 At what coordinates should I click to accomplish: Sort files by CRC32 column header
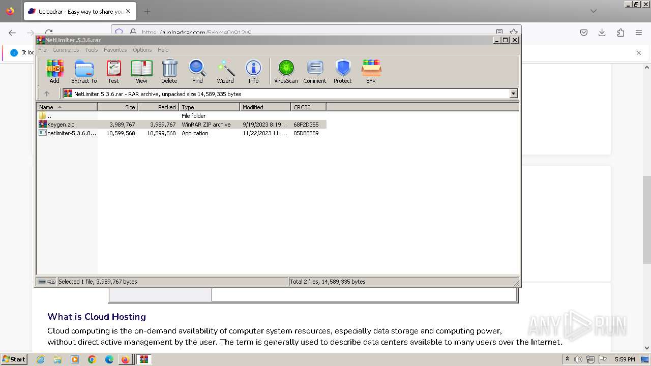tap(308, 107)
